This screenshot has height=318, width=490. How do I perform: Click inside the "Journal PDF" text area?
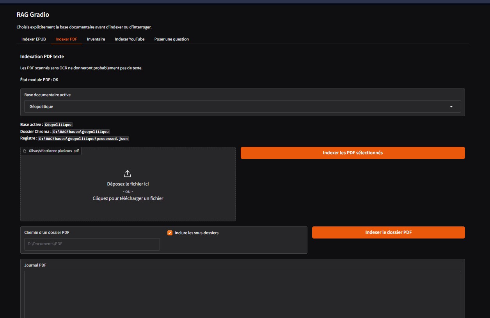pos(242,294)
